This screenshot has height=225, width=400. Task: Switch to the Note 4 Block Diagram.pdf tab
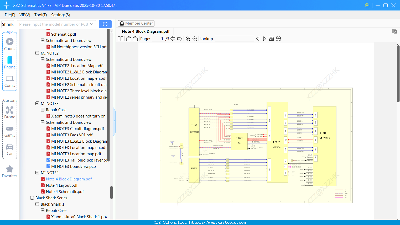146,31
